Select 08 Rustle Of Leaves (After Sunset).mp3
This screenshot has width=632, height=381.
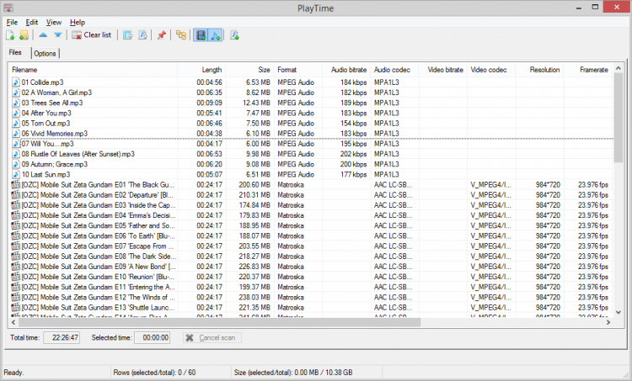78,154
